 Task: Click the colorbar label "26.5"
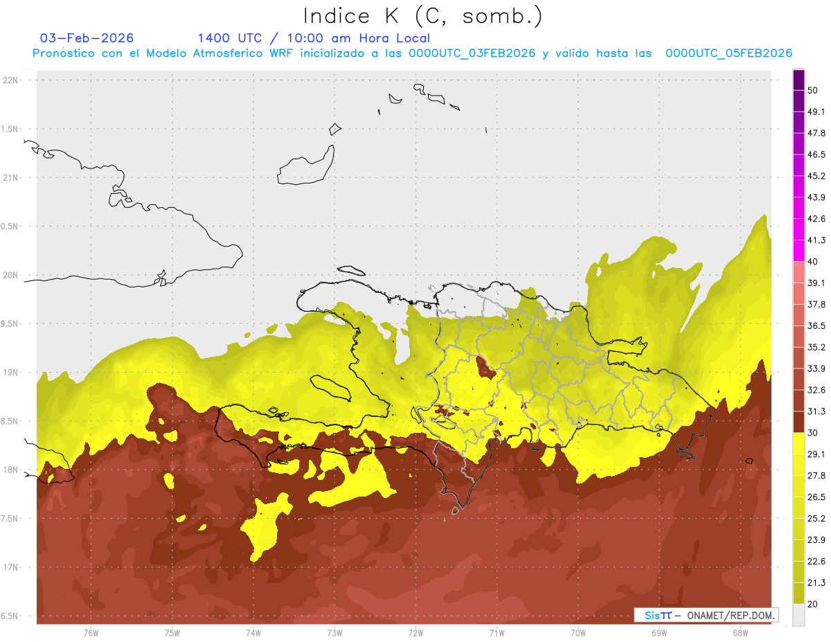click(816, 497)
